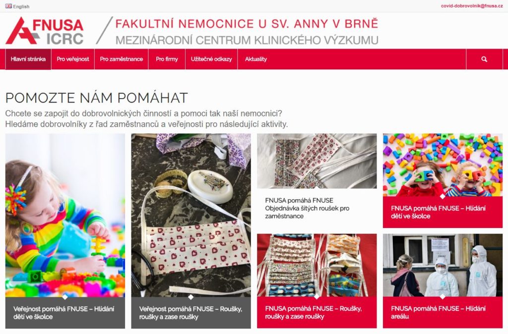Viewport: 508px width, 334px height.
Task: Open the kids with colorful blocks thumbnail
Action: [443, 165]
